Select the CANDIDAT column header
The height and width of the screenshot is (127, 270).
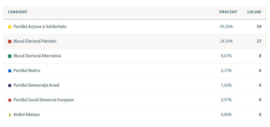coord(17,12)
